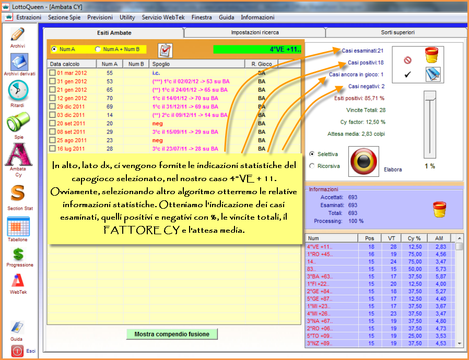Click the scroll up arrow of Num list
Screen dimensions: 469x360
tap(459, 238)
